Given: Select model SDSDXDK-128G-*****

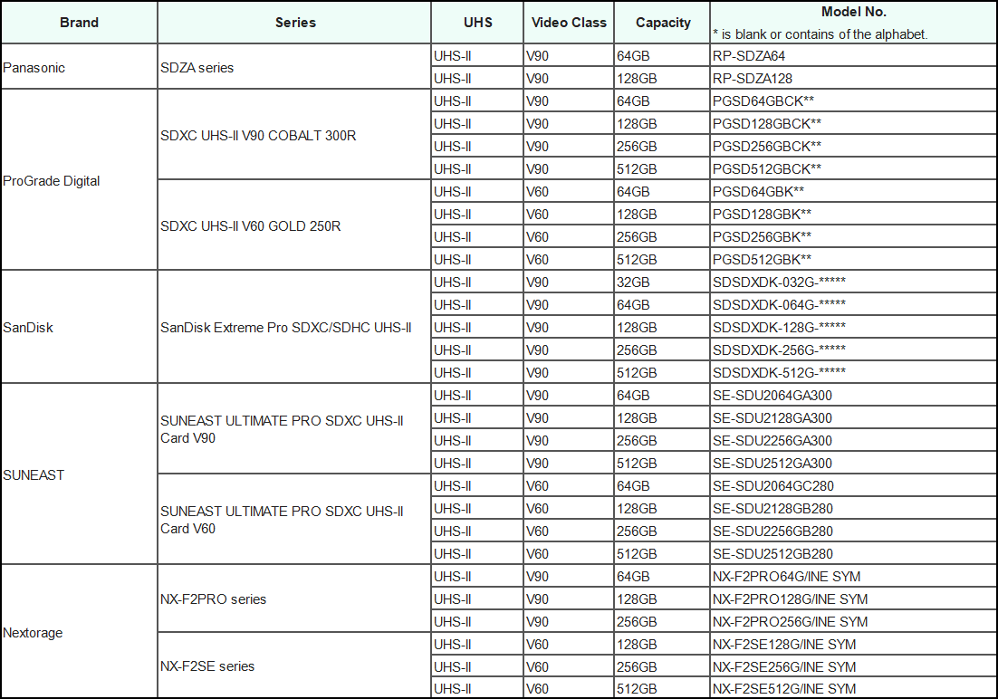Looking at the screenshot, I should tap(853, 327).
